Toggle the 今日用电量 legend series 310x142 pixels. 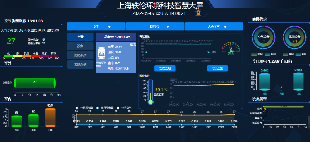(84, 108)
